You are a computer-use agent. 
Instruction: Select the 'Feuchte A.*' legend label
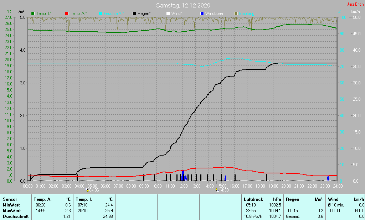pyautogui.click(x=114, y=14)
